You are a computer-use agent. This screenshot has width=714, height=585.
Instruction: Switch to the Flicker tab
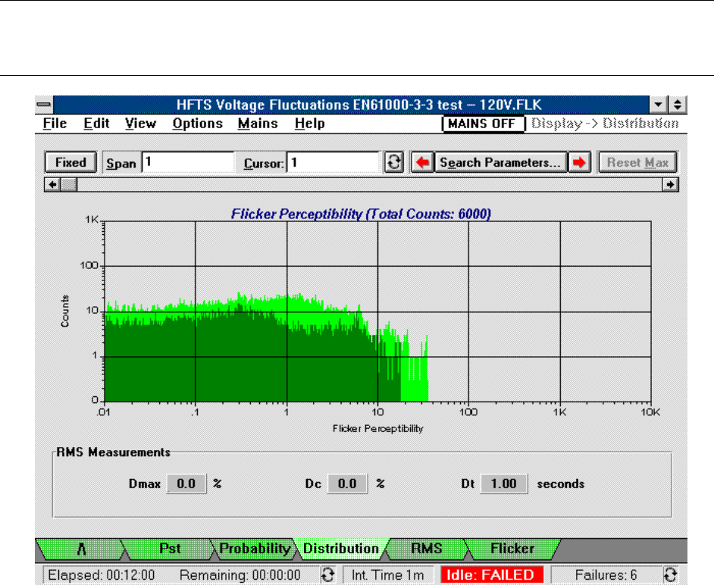[x=512, y=548]
